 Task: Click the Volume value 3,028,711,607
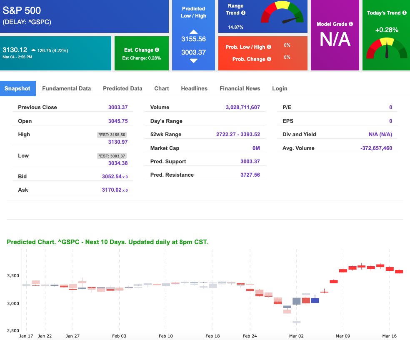(x=243, y=107)
